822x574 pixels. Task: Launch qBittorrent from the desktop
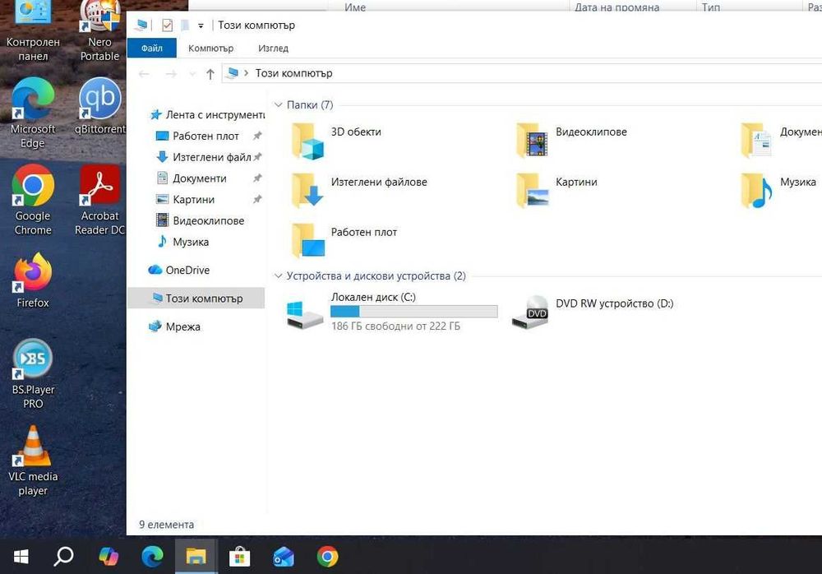pyautogui.click(x=99, y=107)
